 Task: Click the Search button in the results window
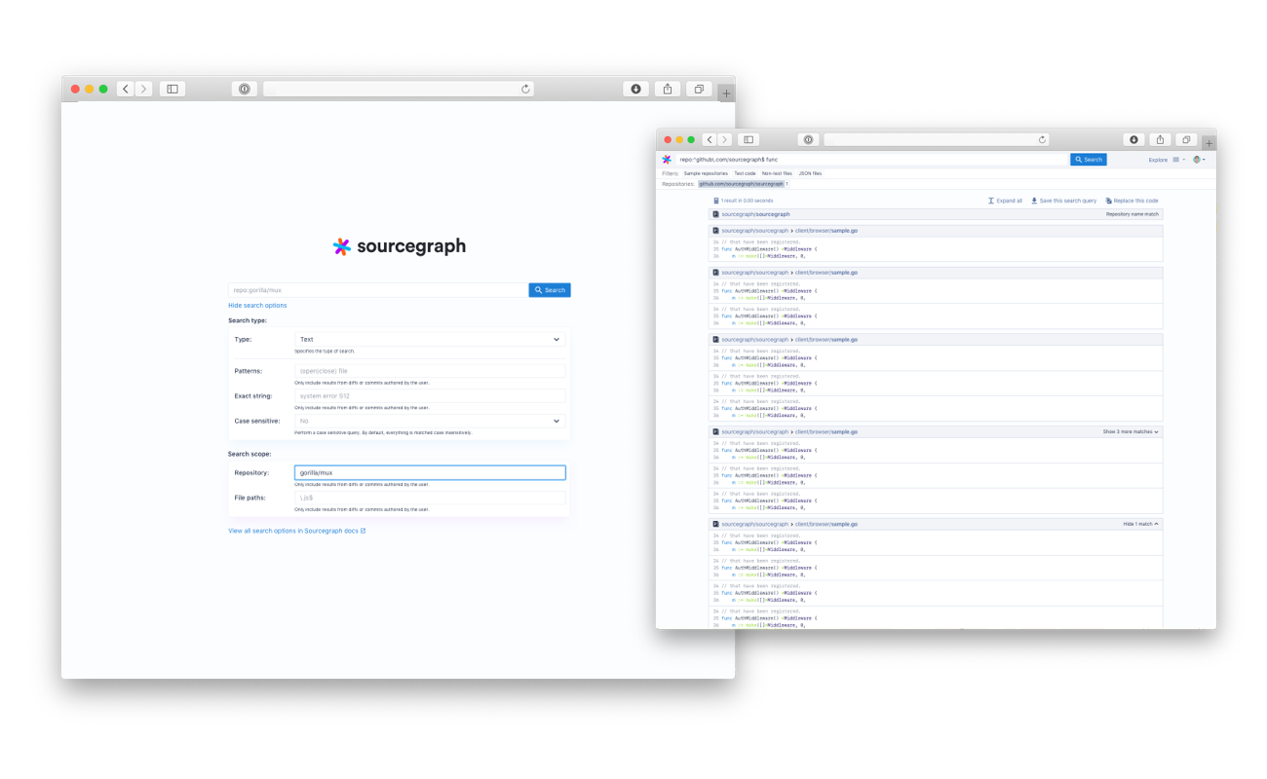(x=1089, y=160)
